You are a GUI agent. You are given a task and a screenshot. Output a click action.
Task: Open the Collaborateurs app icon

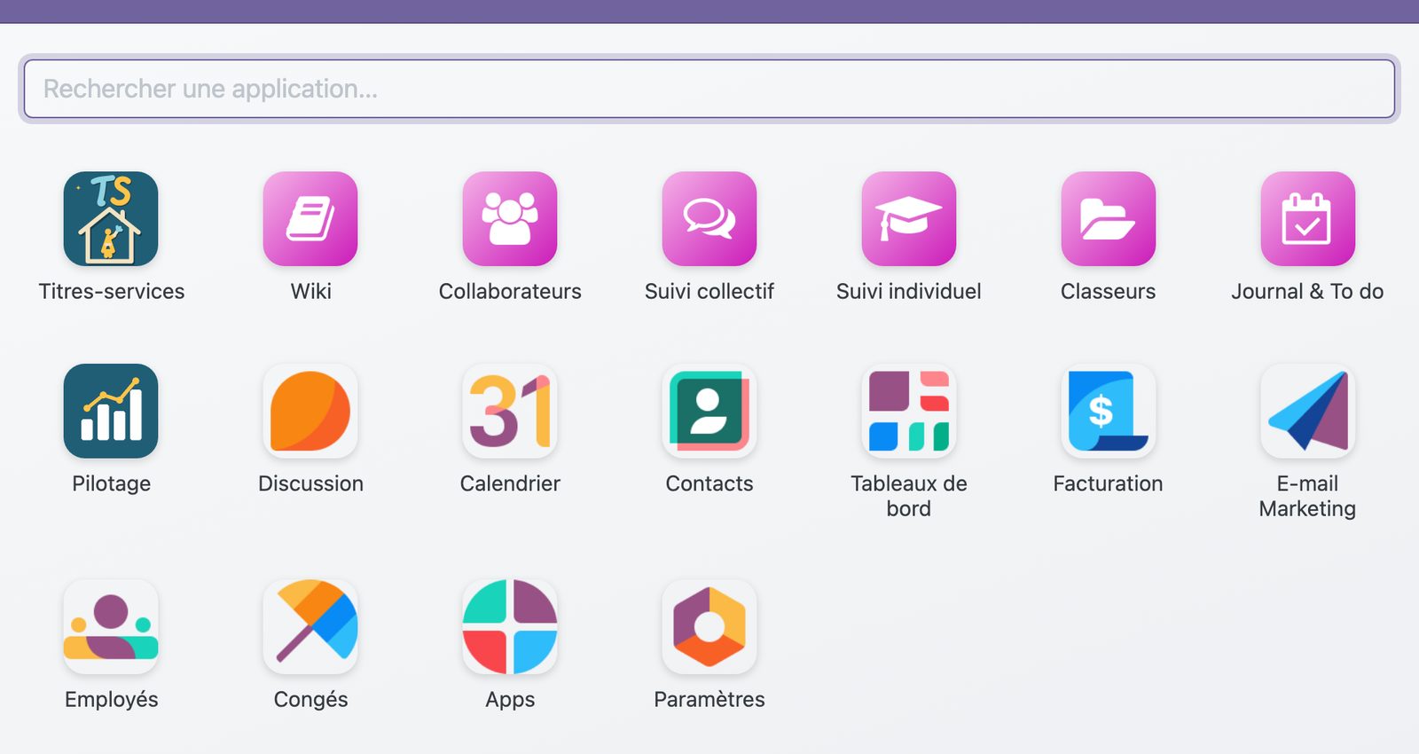pos(510,219)
